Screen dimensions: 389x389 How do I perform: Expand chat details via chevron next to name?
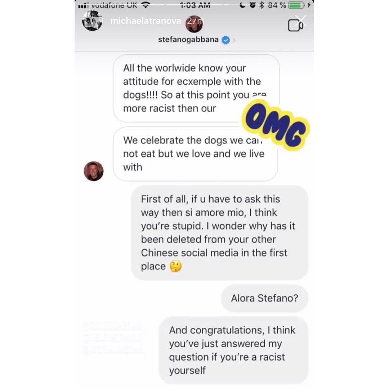pos(234,40)
